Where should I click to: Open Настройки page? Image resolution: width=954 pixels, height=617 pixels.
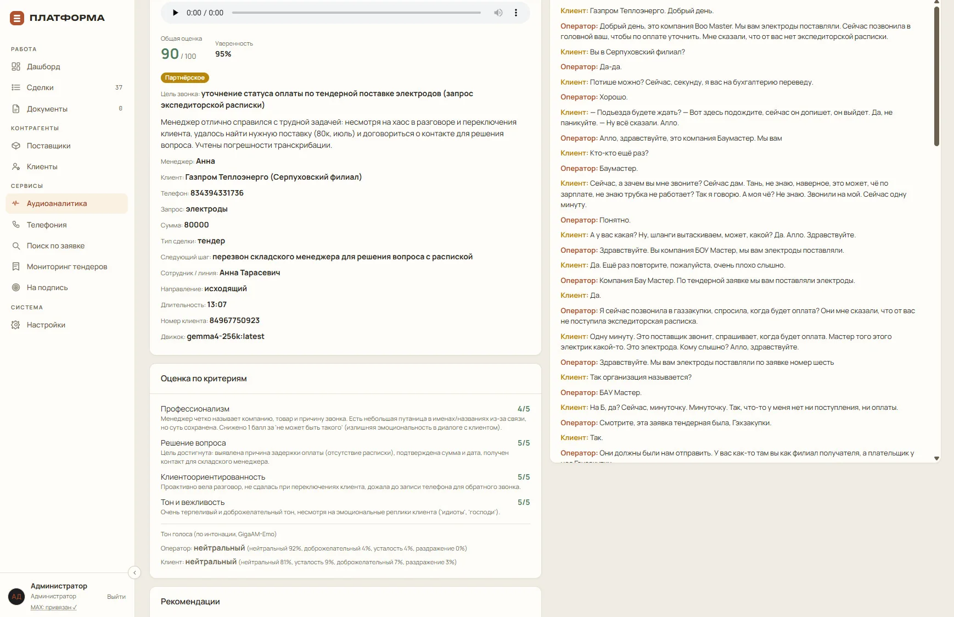(x=66, y=325)
